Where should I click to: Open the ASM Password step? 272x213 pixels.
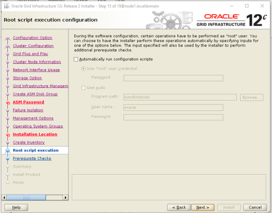tap(28, 102)
